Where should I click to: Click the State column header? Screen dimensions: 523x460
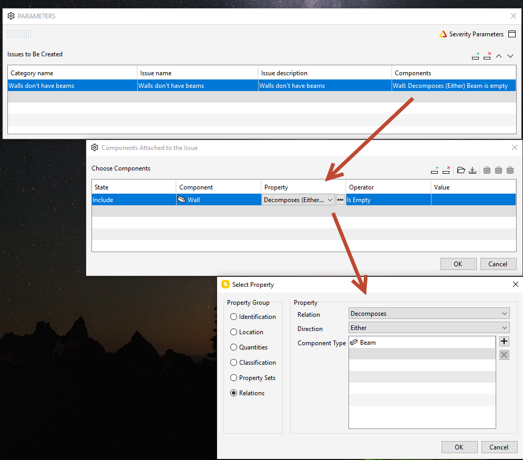[134, 187]
